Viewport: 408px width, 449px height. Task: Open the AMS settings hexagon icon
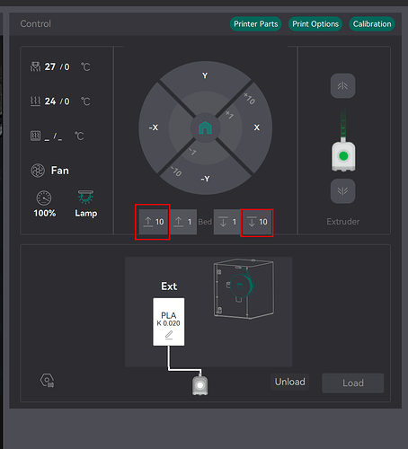tap(48, 381)
